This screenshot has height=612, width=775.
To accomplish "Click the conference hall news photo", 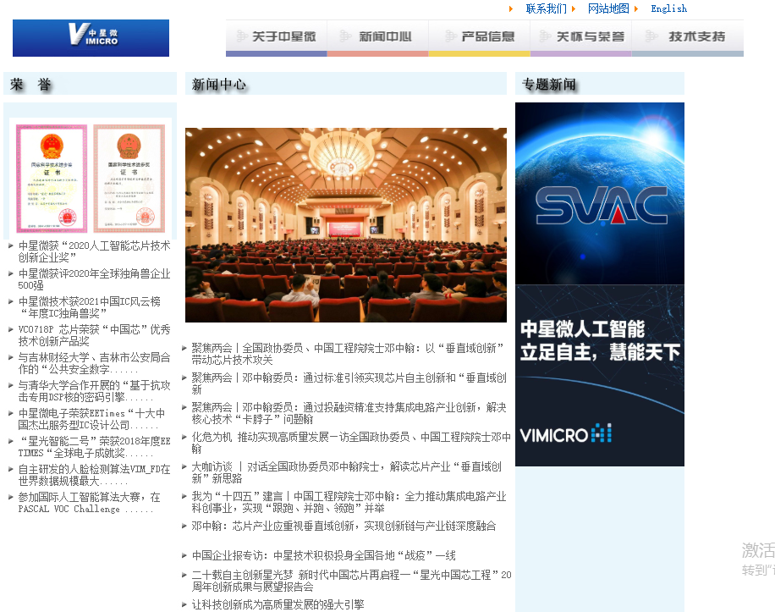I will 346,225.
